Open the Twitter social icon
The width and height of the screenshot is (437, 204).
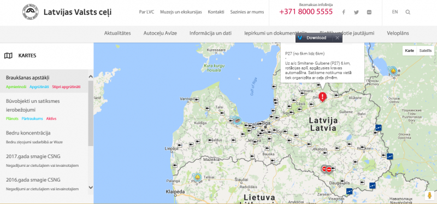click(356, 12)
